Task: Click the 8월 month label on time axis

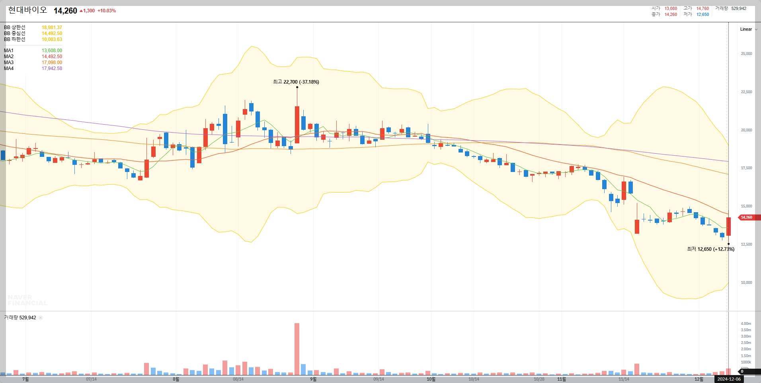Action: (x=176, y=379)
